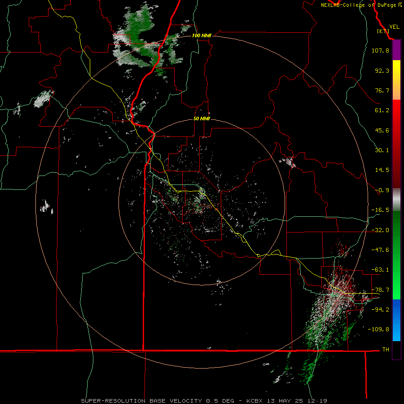Pick the red segment of the color bar
Screen dimensions: 404x404
[396, 144]
